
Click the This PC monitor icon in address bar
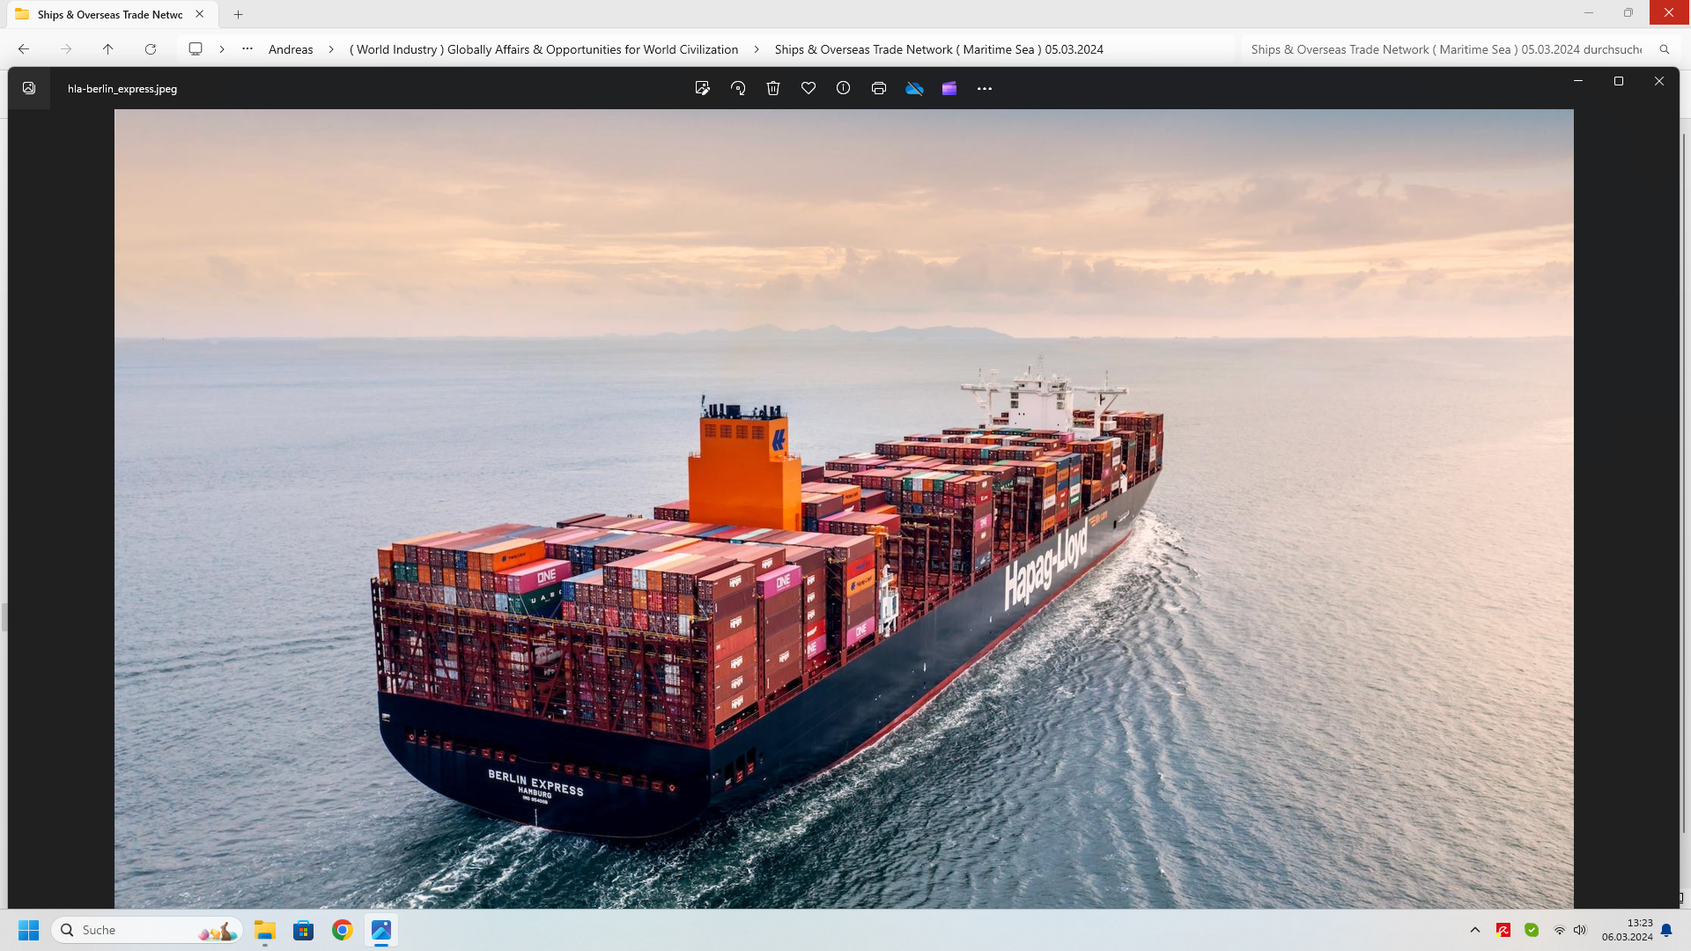point(196,49)
